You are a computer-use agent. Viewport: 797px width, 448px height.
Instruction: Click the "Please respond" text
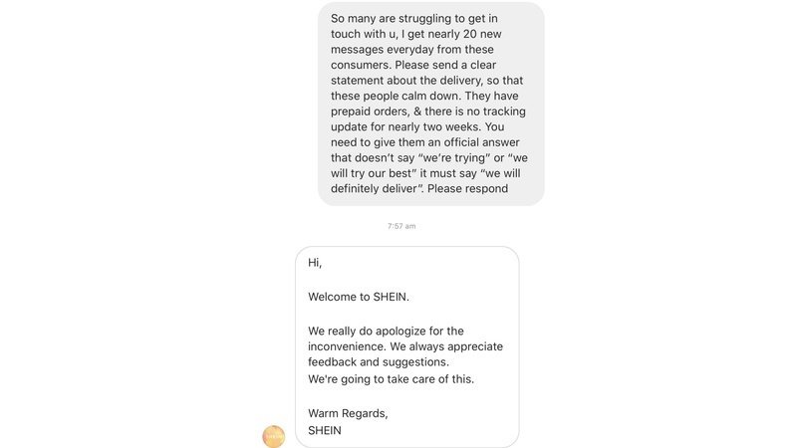[473, 188]
